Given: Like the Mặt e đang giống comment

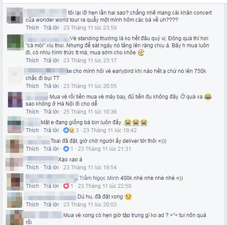Looking at the screenshot, I should pos(32,130).
